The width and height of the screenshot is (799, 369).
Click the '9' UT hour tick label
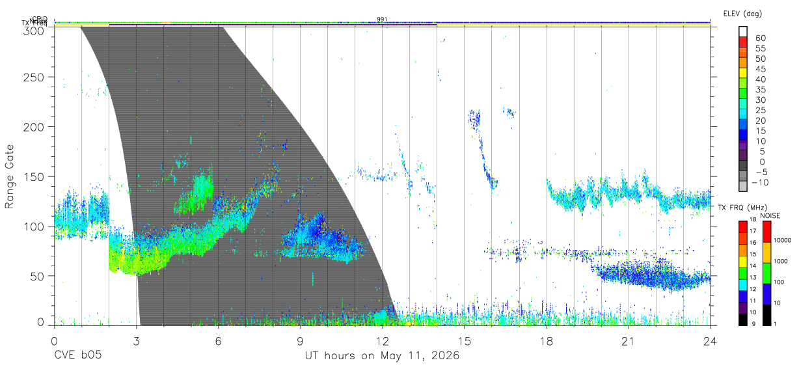301,340
